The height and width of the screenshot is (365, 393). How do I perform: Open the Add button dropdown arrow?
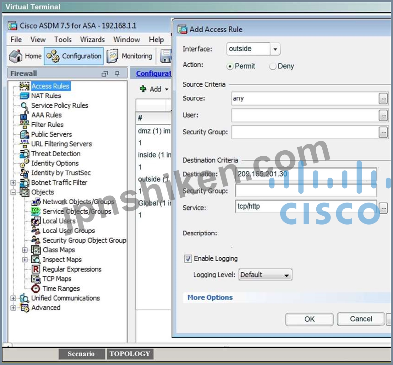tap(167, 89)
